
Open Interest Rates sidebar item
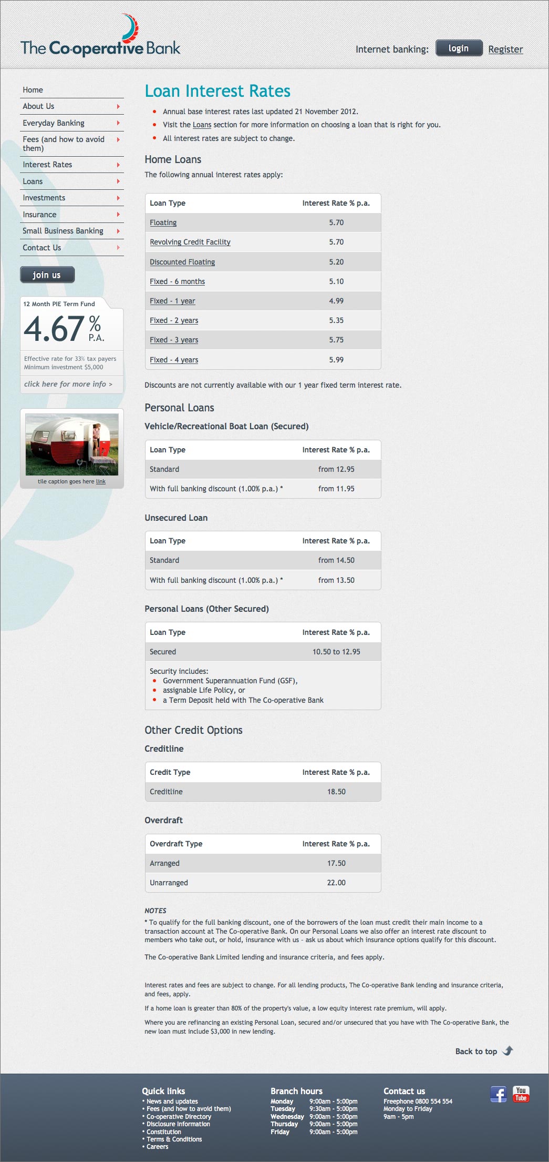click(x=47, y=165)
